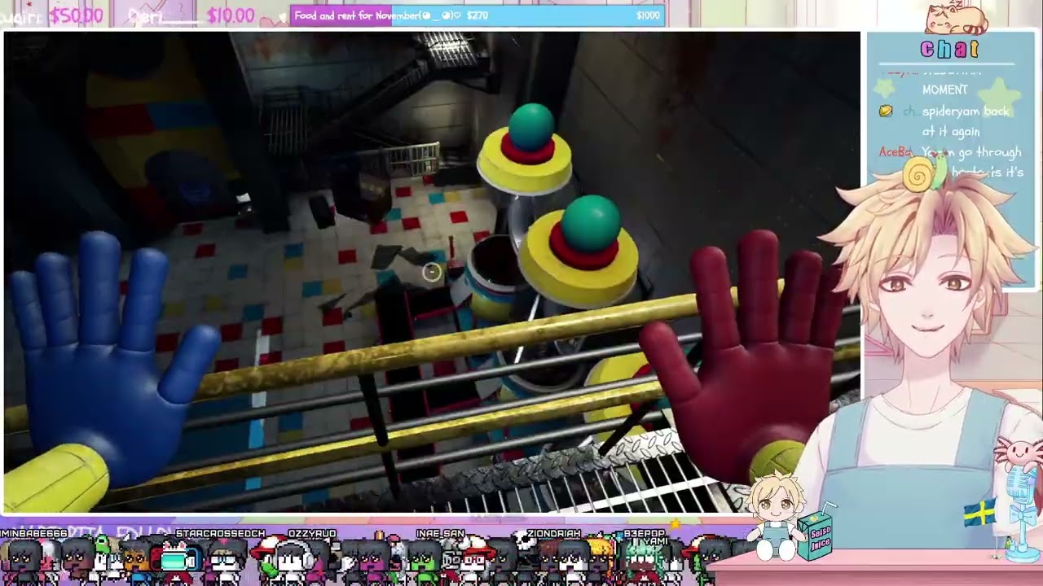Click the AceBa username in chat
The height and width of the screenshot is (586, 1043).
(x=895, y=151)
